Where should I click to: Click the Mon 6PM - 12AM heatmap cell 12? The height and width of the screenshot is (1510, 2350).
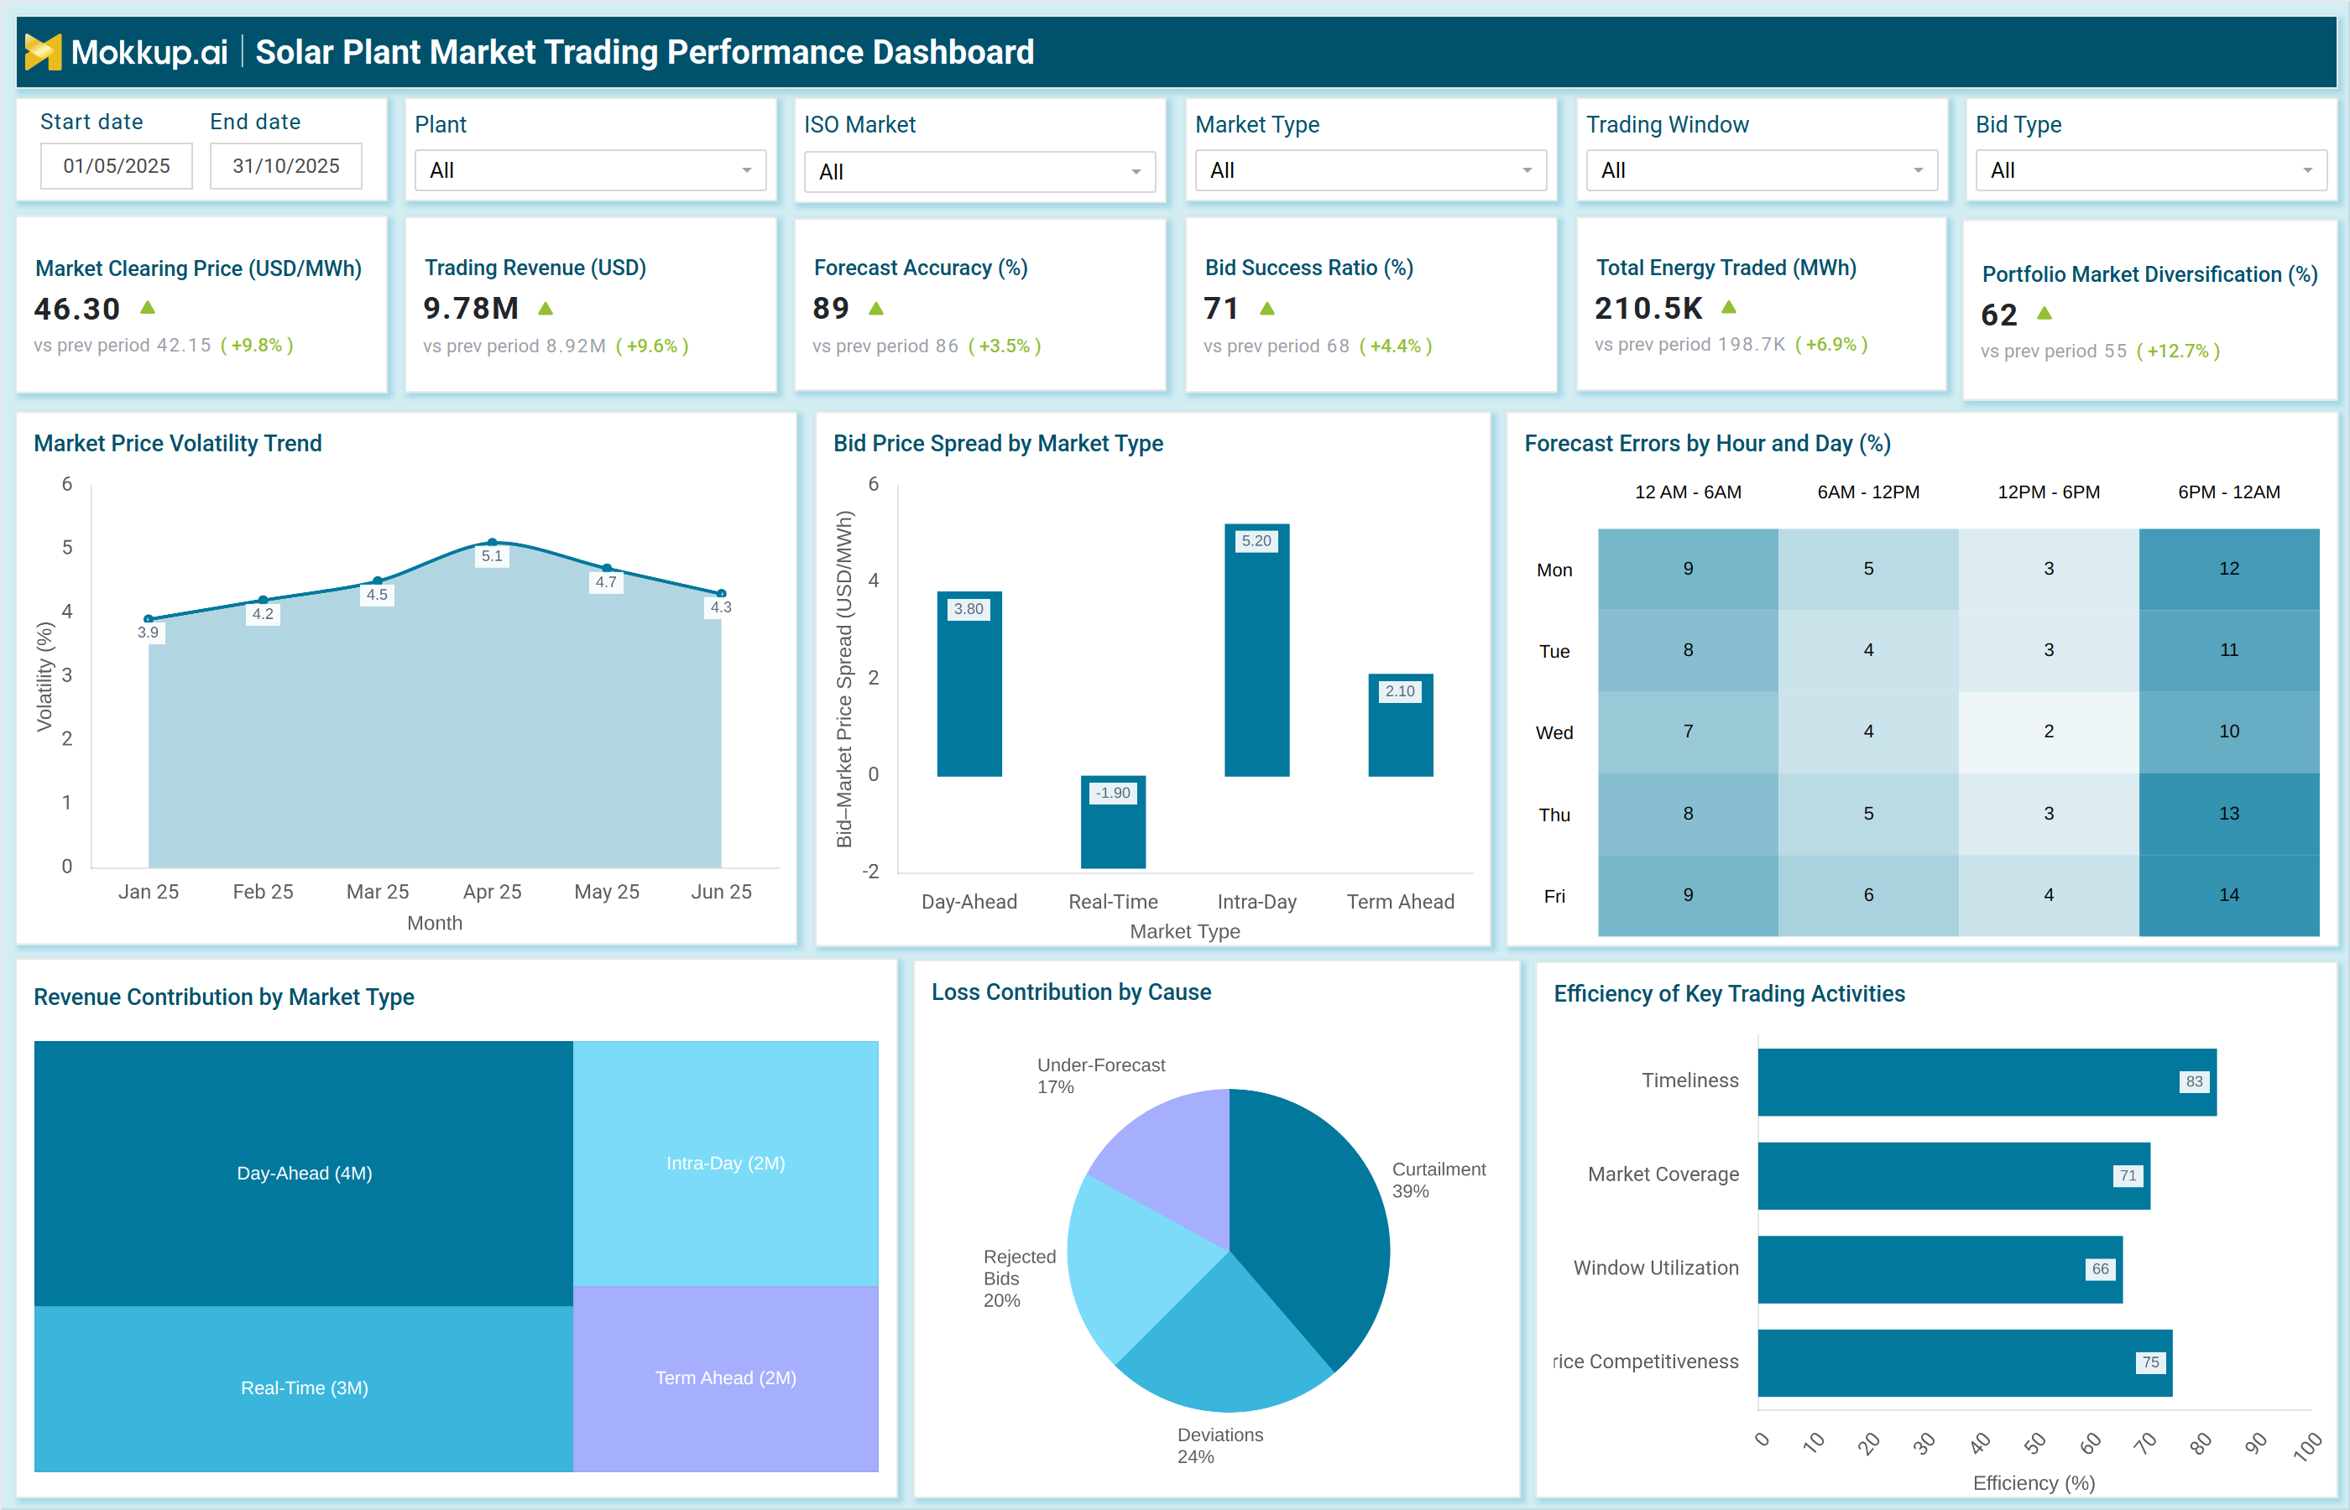tap(2228, 569)
